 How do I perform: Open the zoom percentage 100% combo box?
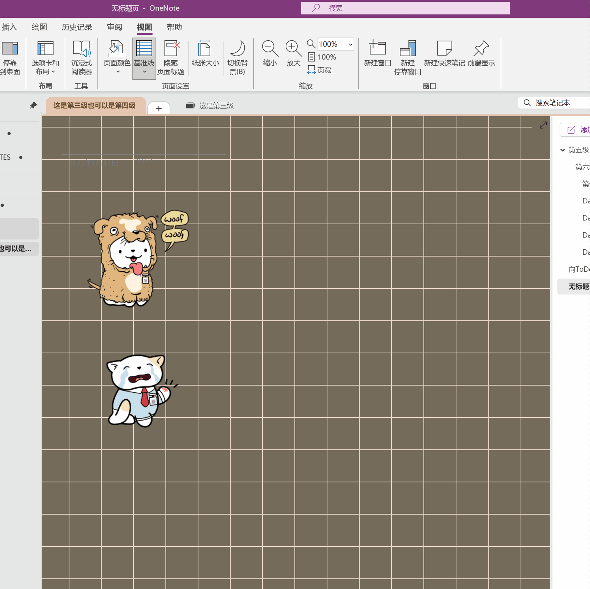[x=335, y=44]
